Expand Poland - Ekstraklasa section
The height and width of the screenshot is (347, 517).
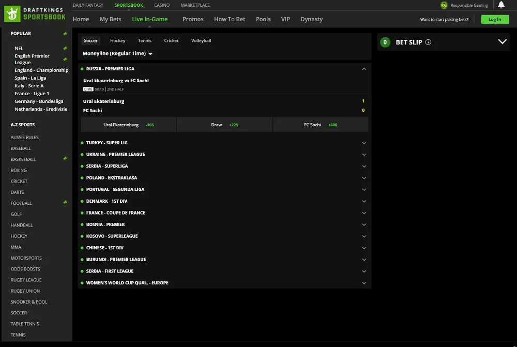click(x=364, y=178)
